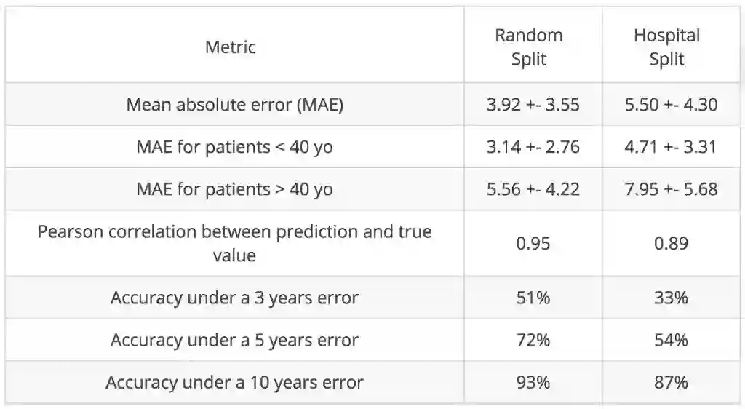Click the 0.95 correlation value
The height and width of the screenshot is (409, 745).
(x=533, y=243)
